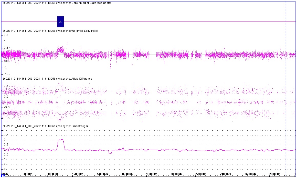The width and height of the screenshot is (297, 178).
Task: Click the 20000kb tick on coordinate axis
Action: [x=176, y=174]
